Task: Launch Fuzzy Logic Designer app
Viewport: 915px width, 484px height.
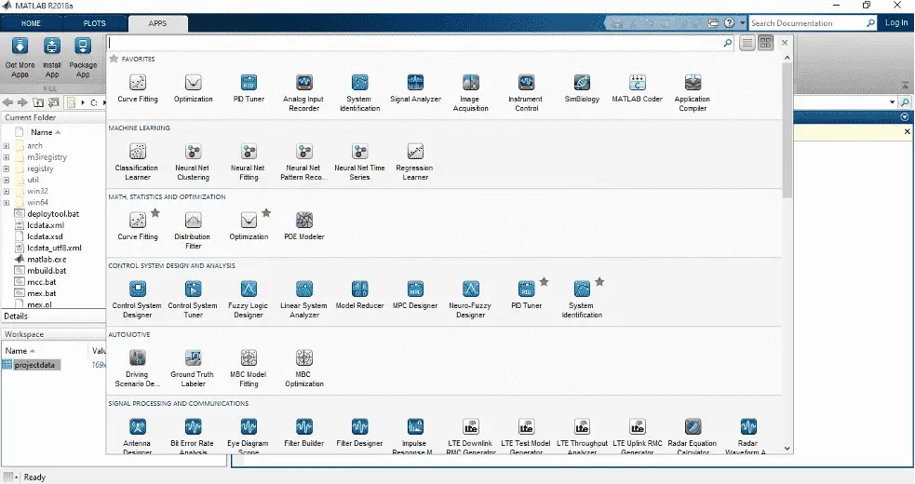Action: [x=249, y=300]
